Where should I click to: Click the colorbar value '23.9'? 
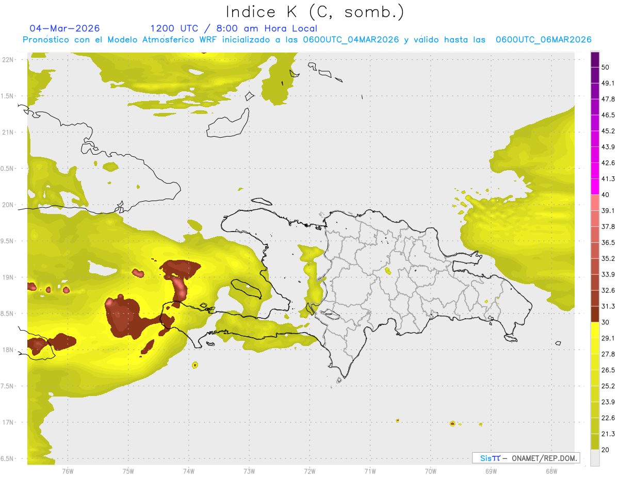608,402
